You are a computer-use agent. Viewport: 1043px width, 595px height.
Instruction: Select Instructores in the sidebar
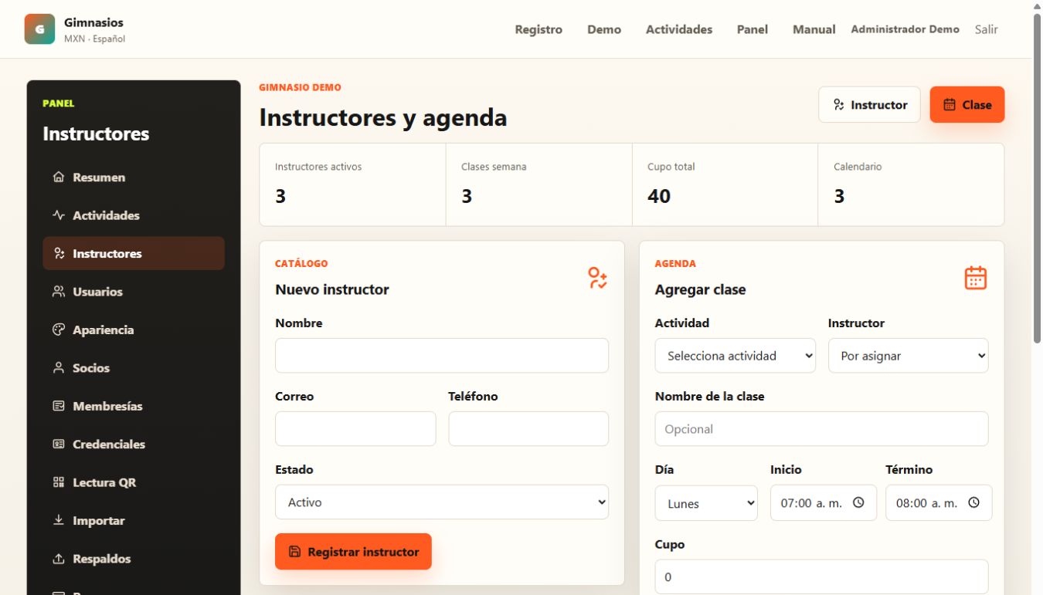point(134,253)
